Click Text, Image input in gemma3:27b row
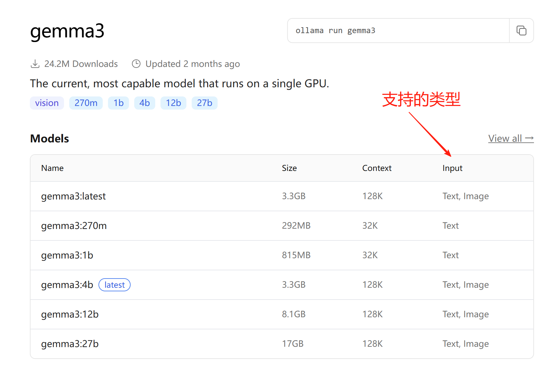The image size is (554, 374). click(x=466, y=344)
